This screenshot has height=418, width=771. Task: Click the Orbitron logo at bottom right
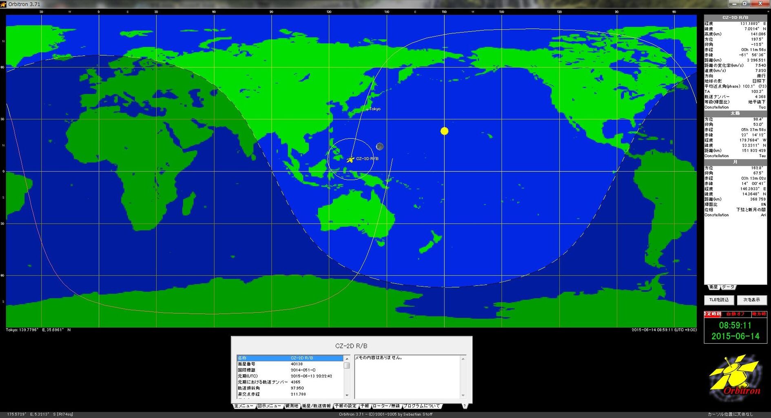click(x=735, y=378)
